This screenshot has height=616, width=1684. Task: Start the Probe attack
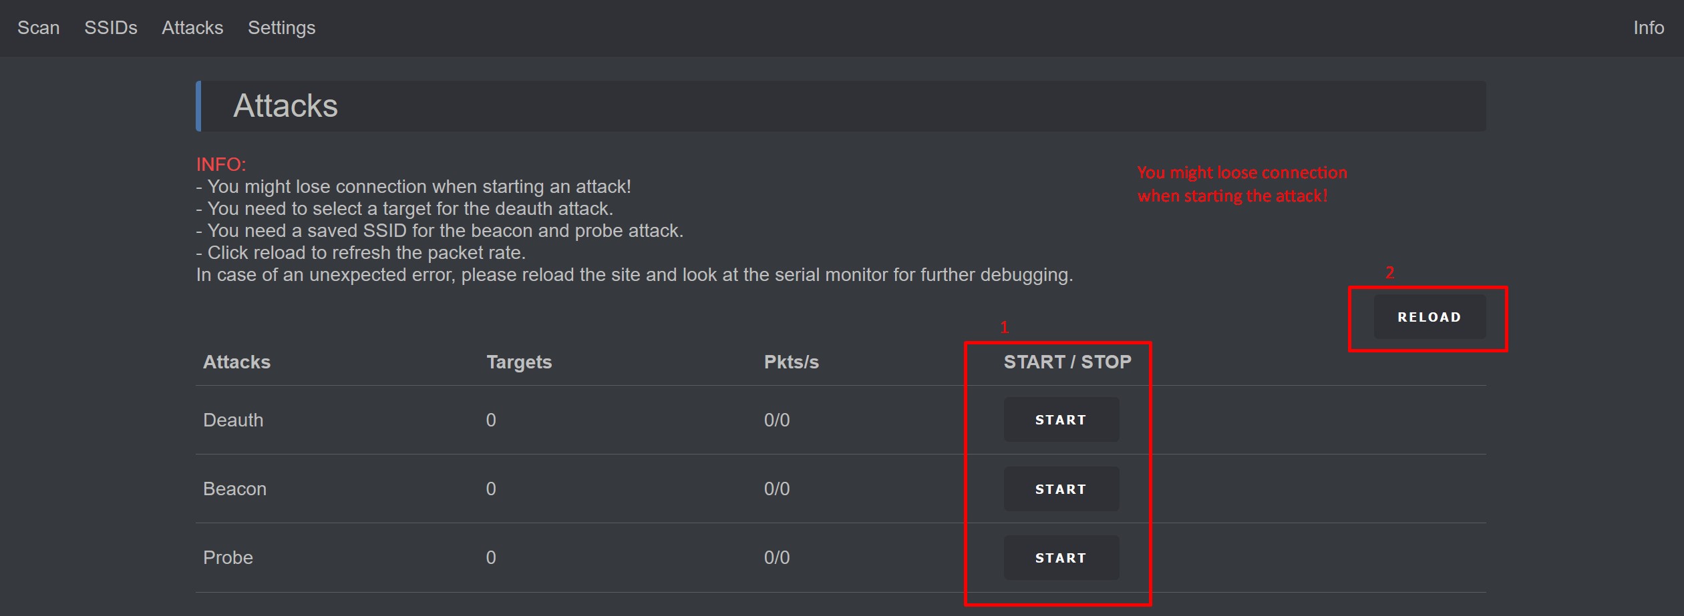(1061, 558)
